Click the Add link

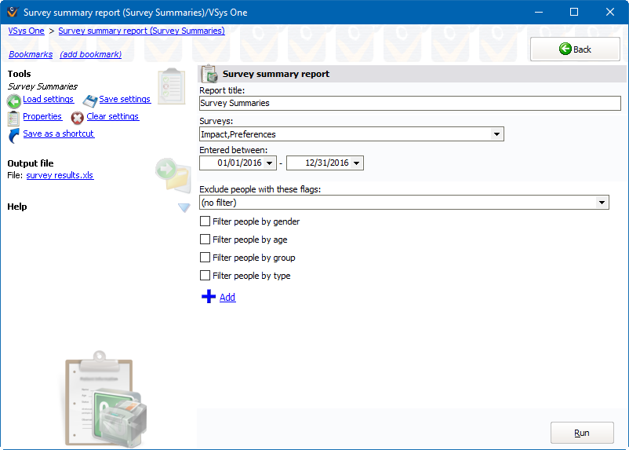click(x=227, y=297)
